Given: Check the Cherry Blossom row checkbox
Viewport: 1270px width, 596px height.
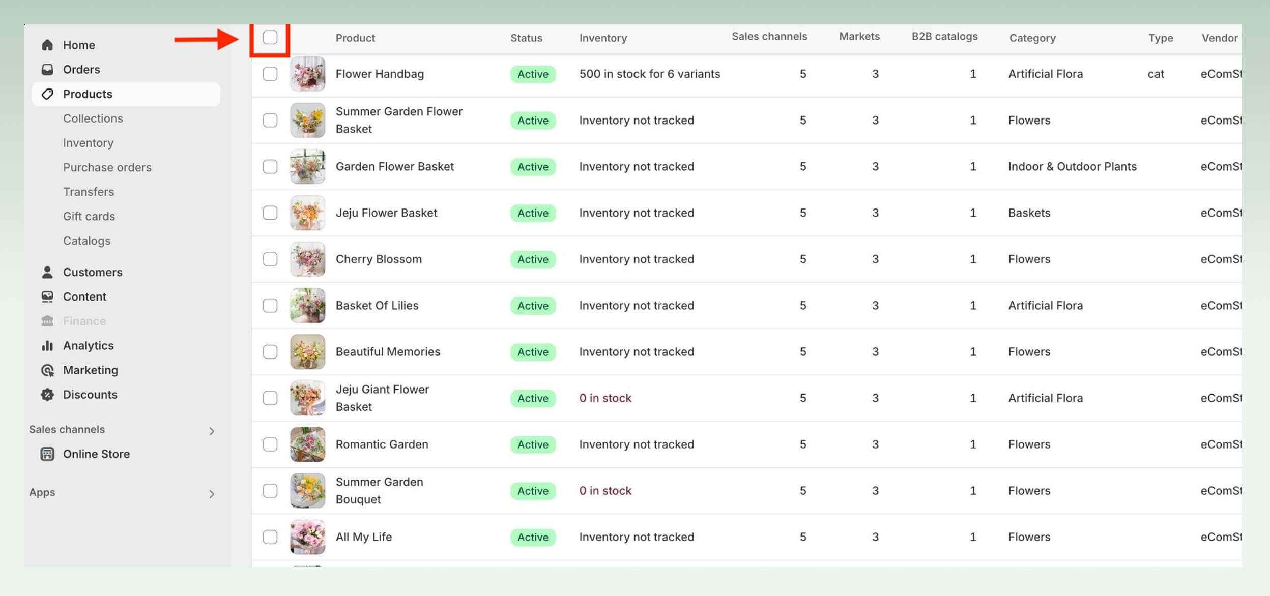Looking at the screenshot, I should click(x=270, y=259).
